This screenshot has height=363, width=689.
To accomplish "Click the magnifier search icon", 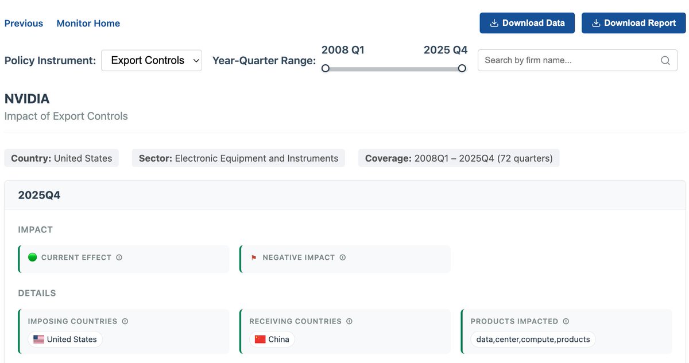I will click(665, 60).
